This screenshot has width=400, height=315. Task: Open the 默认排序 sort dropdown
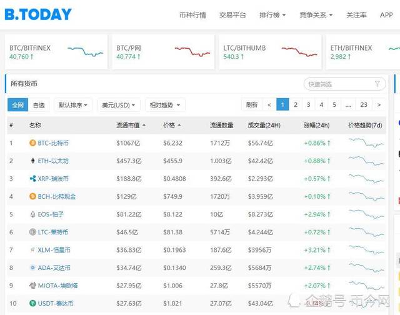click(x=73, y=105)
